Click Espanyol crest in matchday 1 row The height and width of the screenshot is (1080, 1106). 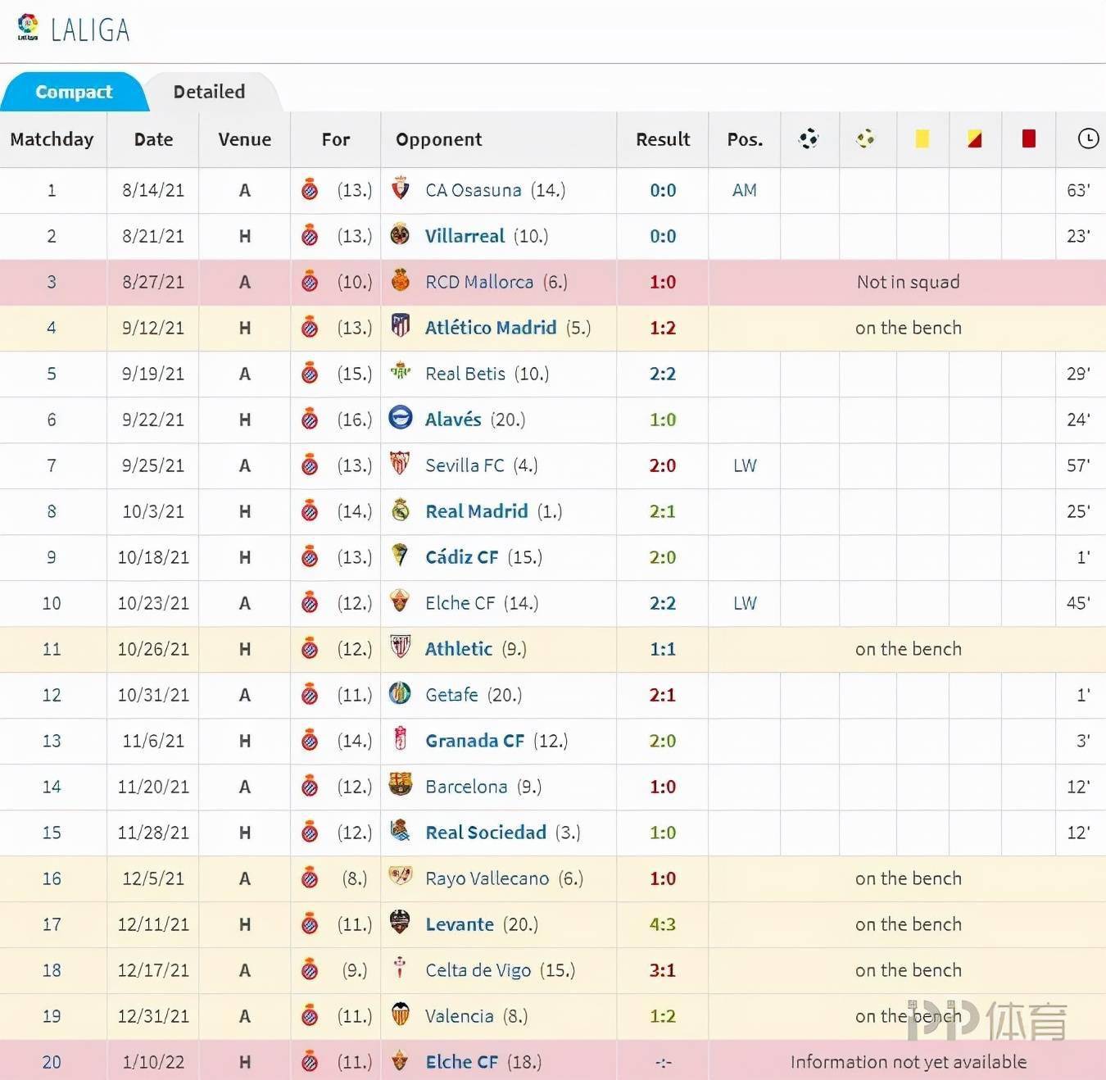pos(310,190)
